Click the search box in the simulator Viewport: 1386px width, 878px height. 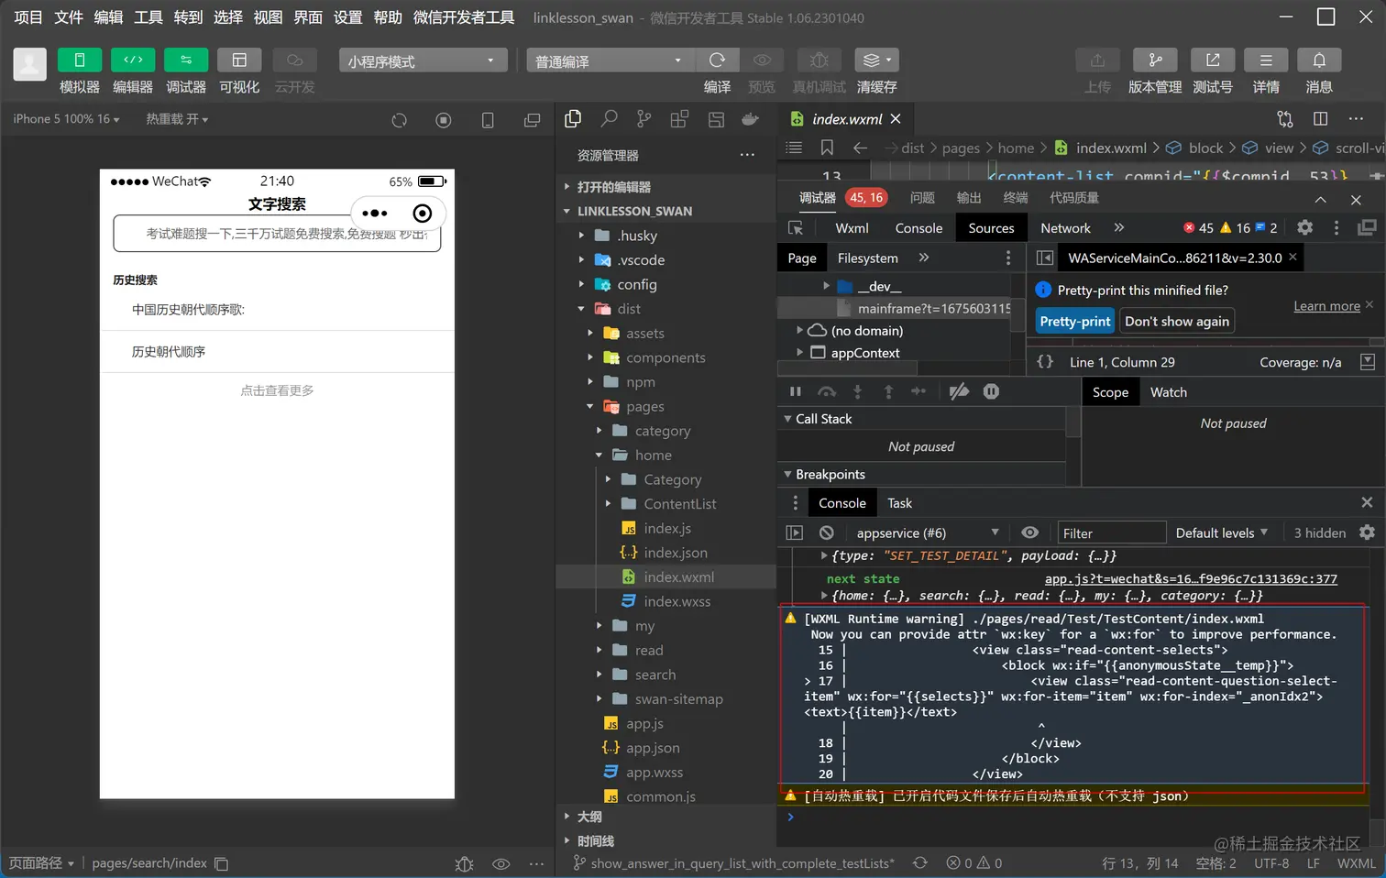point(277,234)
